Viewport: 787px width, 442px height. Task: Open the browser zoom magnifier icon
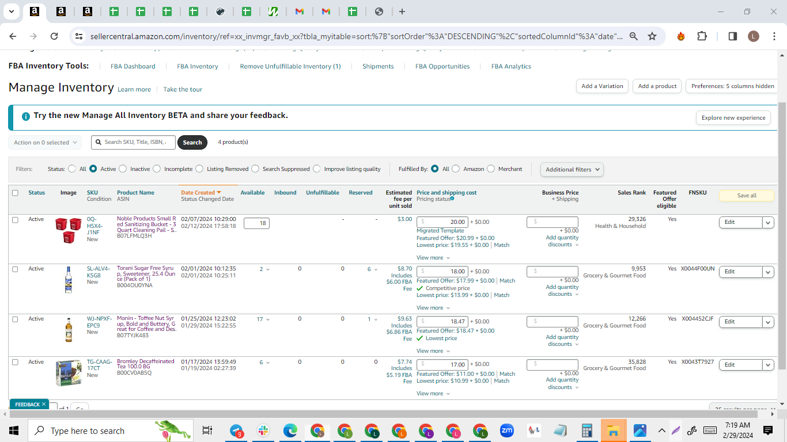(x=634, y=36)
